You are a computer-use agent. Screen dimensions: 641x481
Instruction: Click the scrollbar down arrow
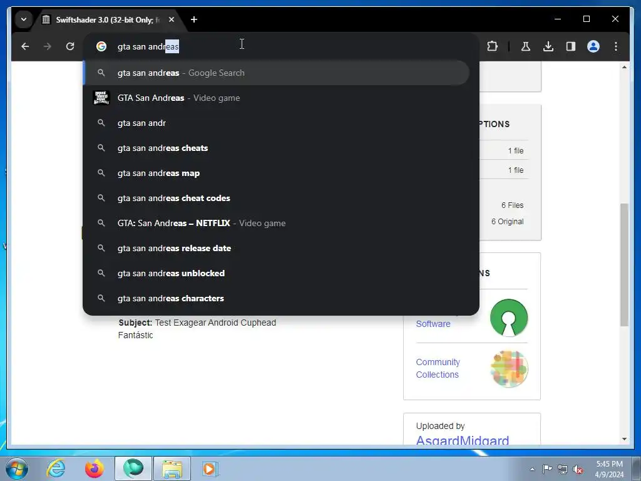624,439
